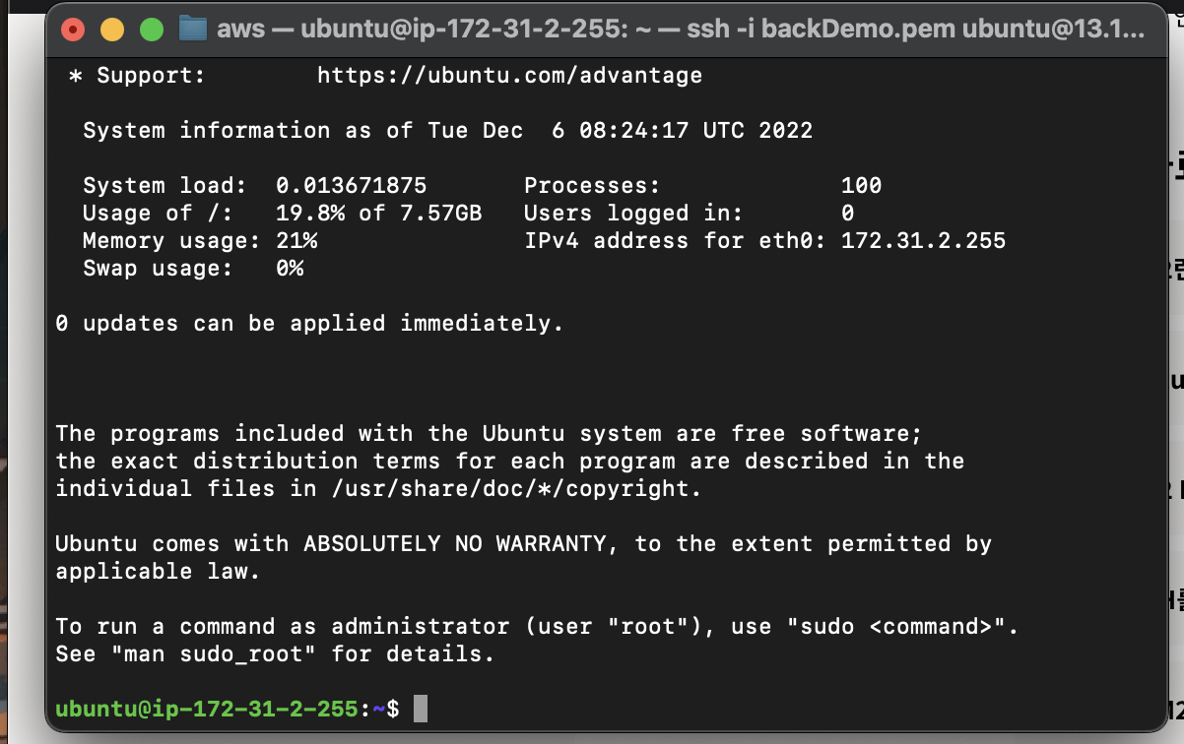The width and height of the screenshot is (1184, 744).
Task: Click the terminal cursor block after the prompt
Action: 421,709
